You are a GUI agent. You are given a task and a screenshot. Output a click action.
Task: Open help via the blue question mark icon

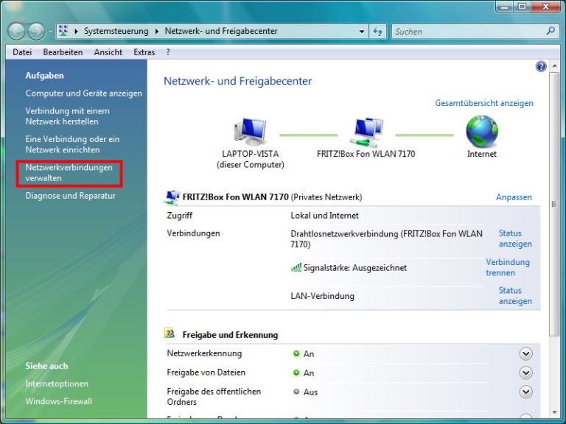[541, 66]
